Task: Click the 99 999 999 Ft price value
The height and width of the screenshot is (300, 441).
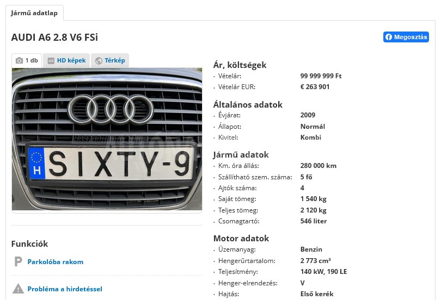Action: [x=321, y=76]
